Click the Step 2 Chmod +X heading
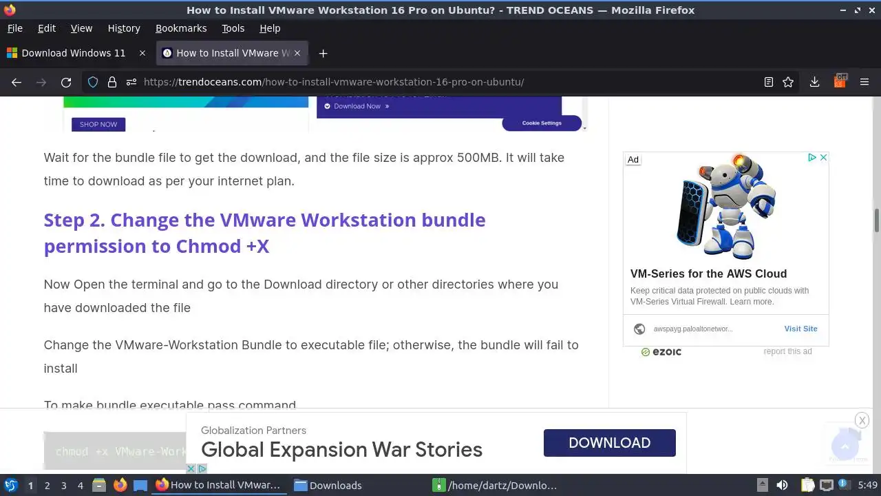Image resolution: width=881 pixels, height=496 pixels. coord(264,233)
